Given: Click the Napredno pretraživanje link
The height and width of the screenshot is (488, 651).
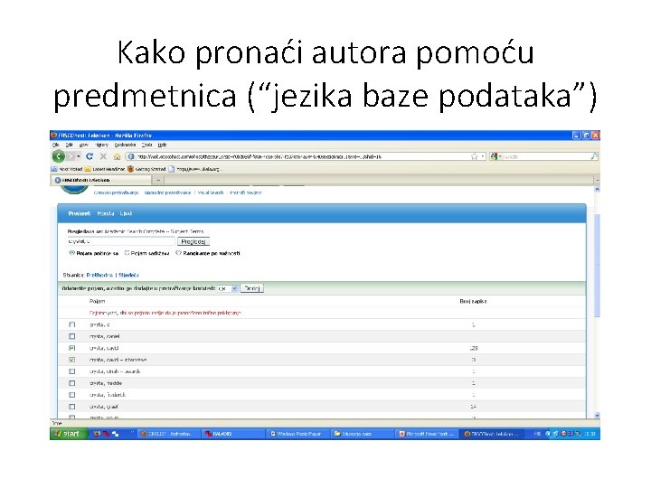Looking at the screenshot, I should click(167, 192).
